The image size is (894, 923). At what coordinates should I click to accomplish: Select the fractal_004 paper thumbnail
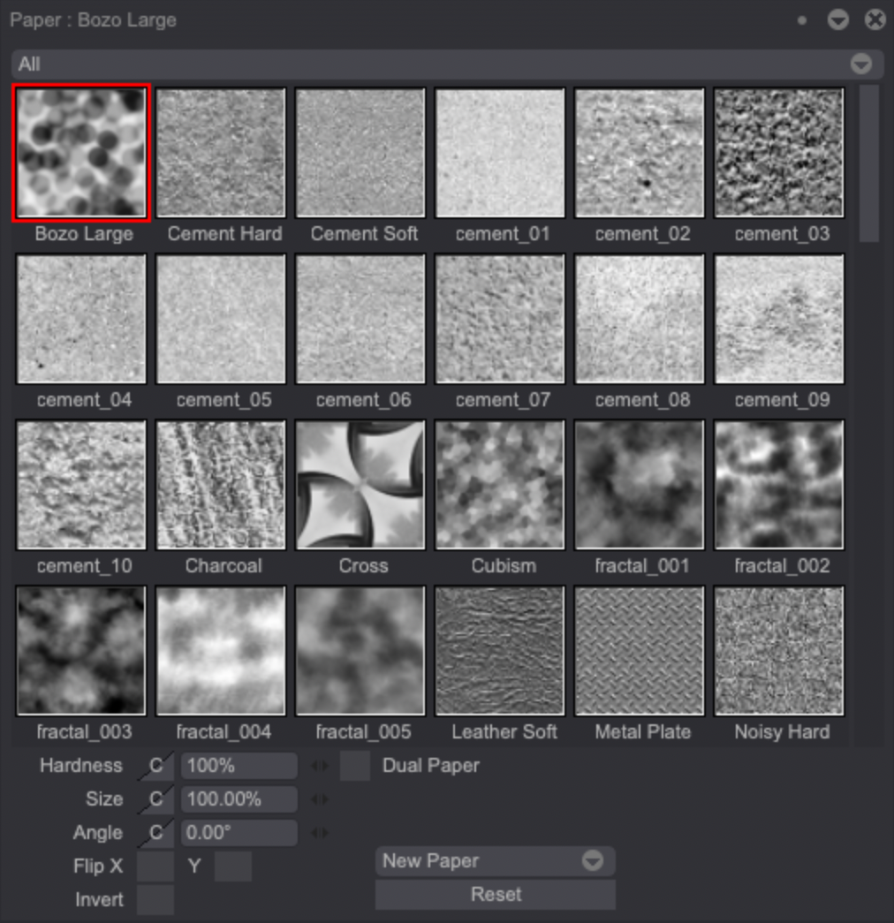221,650
